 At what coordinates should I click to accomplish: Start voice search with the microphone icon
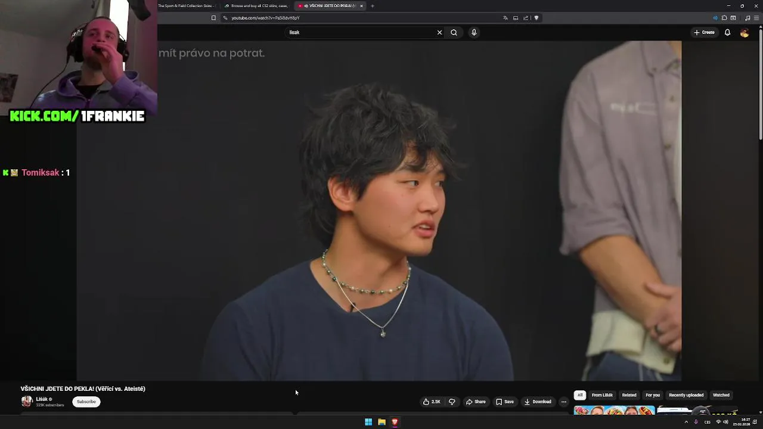474,33
